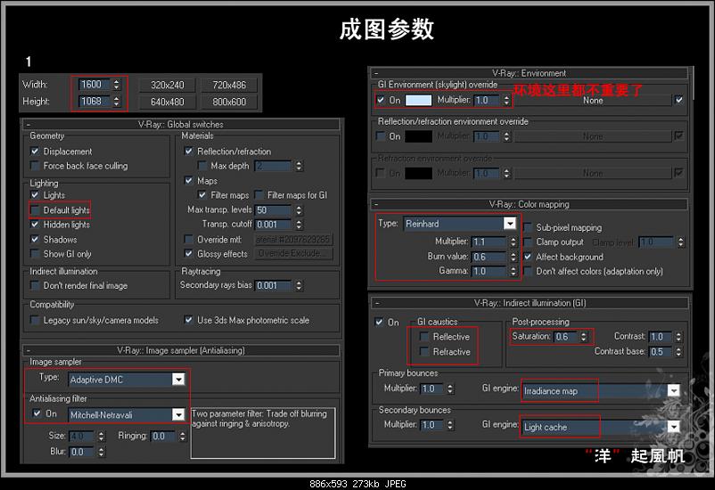
Task: Pick the 640x480 resolution preset
Action: tap(168, 102)
